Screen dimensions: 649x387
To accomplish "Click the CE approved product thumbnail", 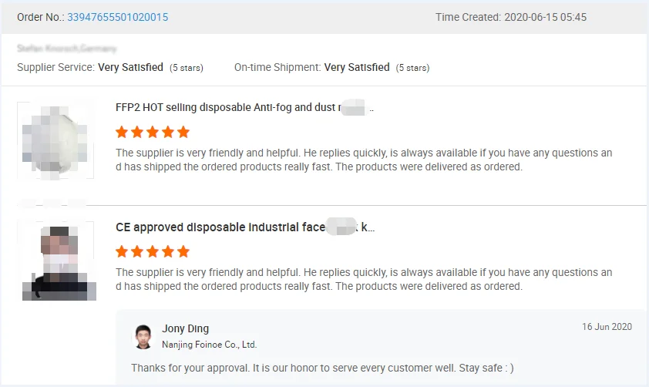I will pyautogui.click(x=55, y=261).
